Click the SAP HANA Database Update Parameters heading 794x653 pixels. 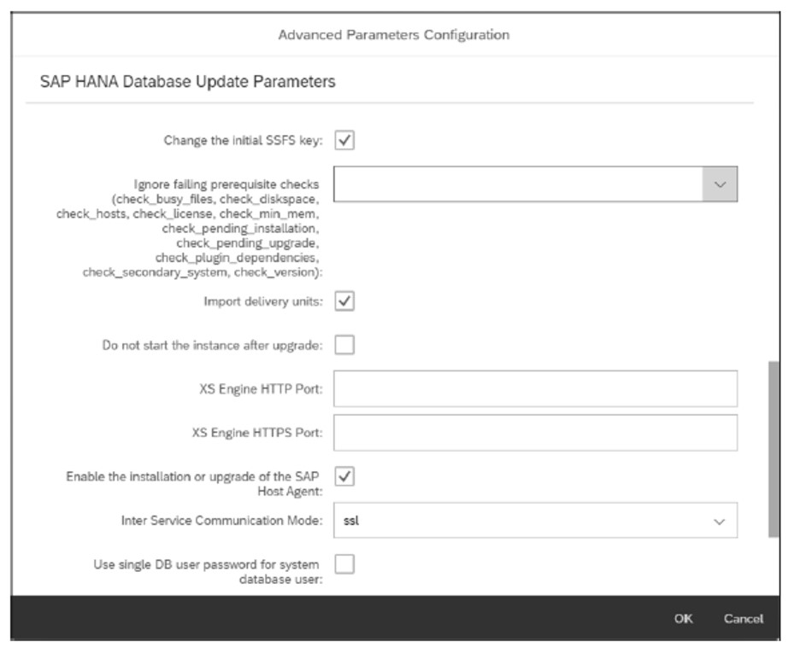pos(187,81)
